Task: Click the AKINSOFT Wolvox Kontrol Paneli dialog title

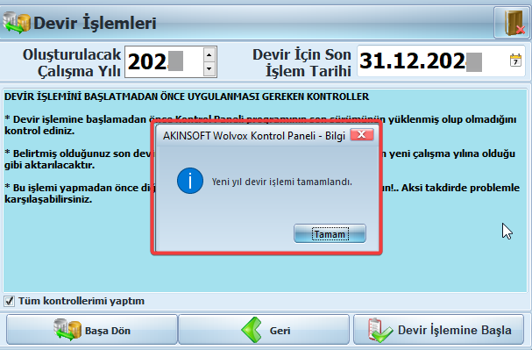Action: coord(254,135)
